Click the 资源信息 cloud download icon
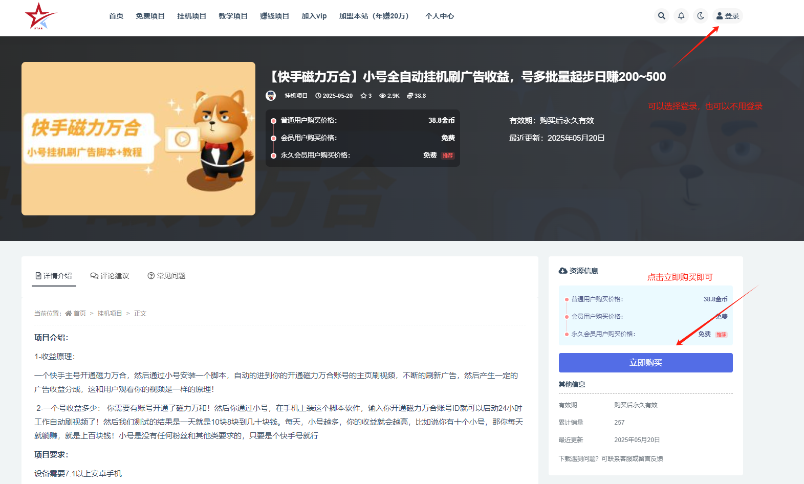 pos(563,271)
